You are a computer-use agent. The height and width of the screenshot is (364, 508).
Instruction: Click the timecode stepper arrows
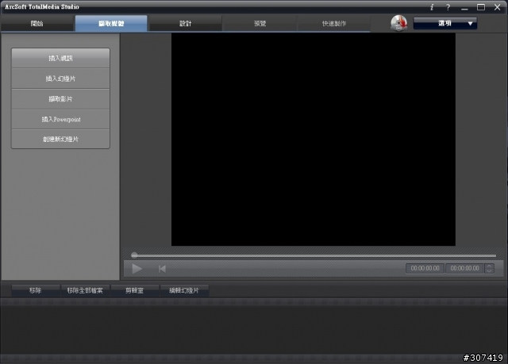click(489, 268)
